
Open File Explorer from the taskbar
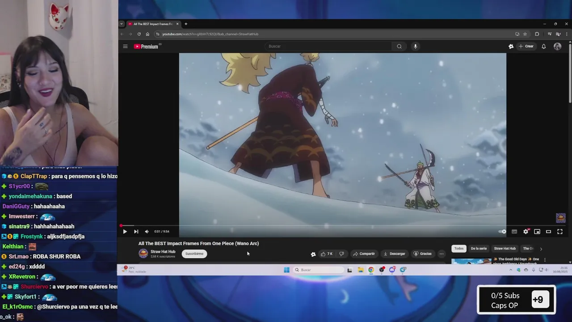click(360, 270)
